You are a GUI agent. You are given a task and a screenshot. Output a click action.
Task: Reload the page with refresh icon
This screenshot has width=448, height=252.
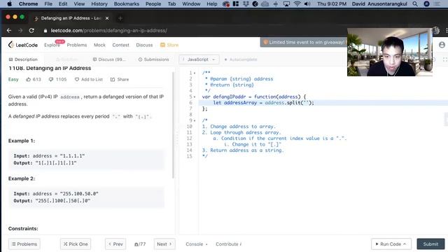click(x=31, y=30)
